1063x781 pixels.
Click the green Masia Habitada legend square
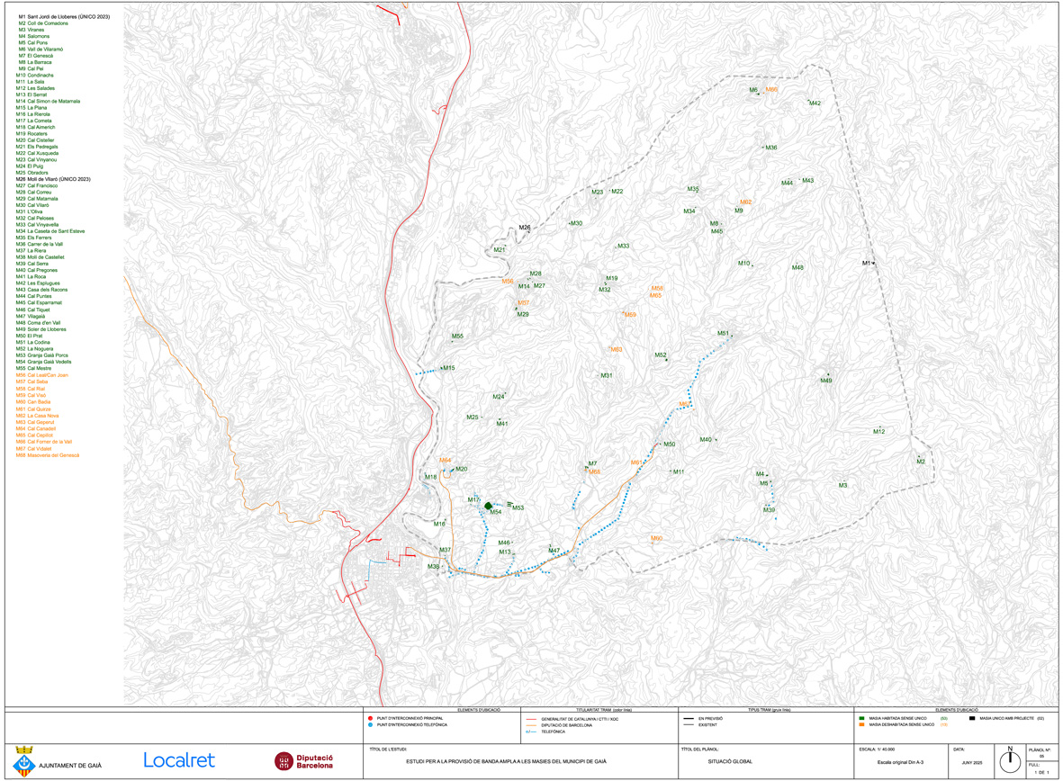pyautogui.click(x=861, y=718)
